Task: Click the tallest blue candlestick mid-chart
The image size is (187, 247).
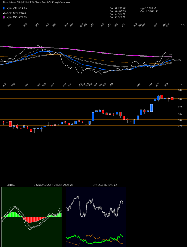Action: (93, 116)
